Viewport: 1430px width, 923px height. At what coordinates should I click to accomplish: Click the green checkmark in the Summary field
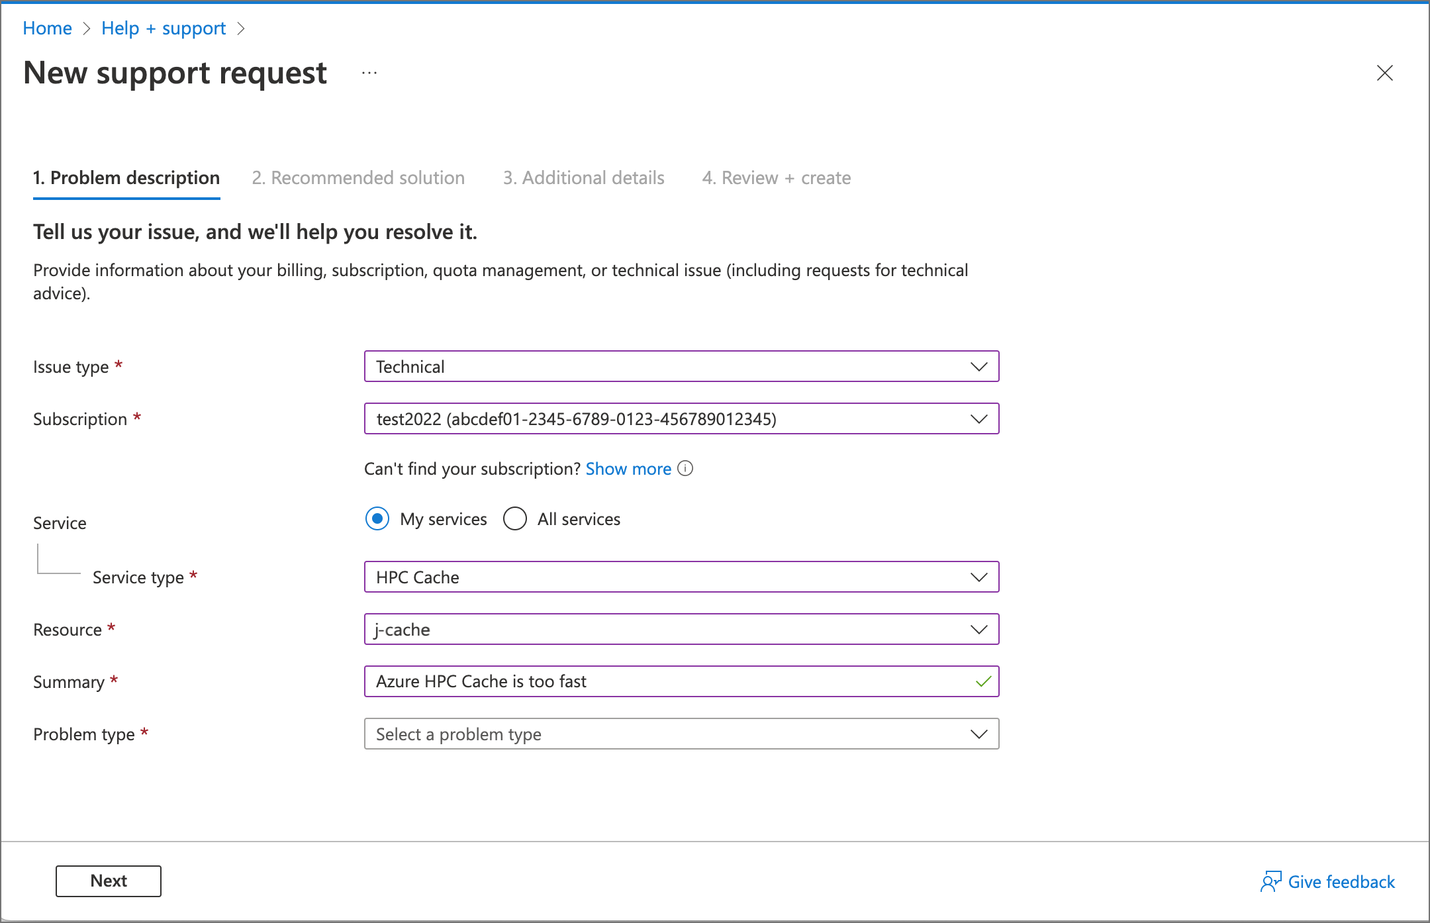coord(982,681)
